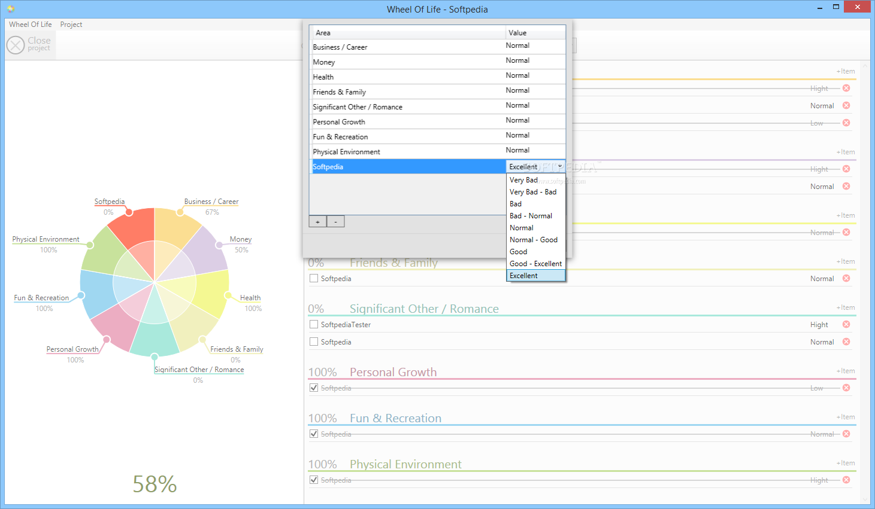Click the vertical scrollbar down arrow
Image resolution: width=875 pixels, height=509 pixels.
coord(865,499)
